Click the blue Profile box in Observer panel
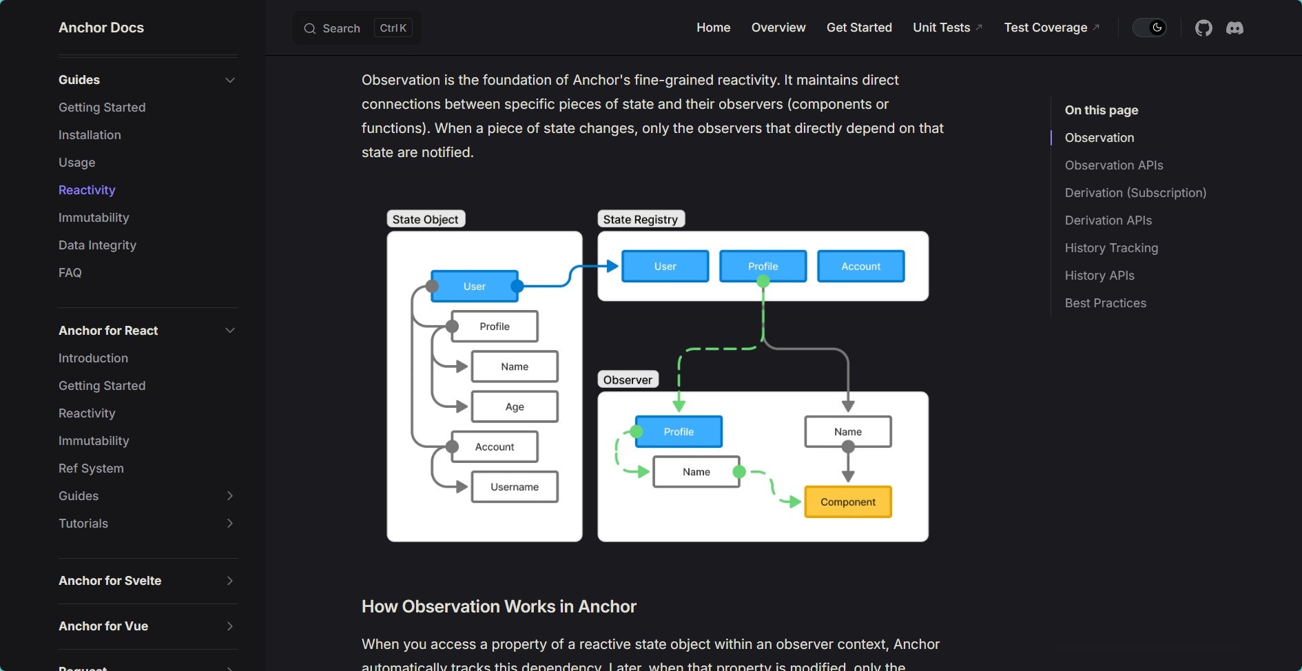 point(679,432)
